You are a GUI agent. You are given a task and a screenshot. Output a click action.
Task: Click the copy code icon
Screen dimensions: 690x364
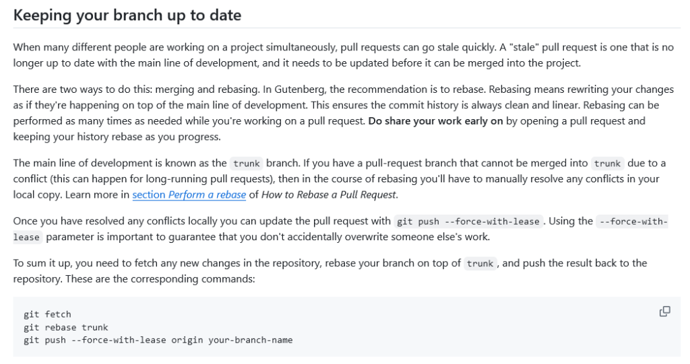coord(664,311)
